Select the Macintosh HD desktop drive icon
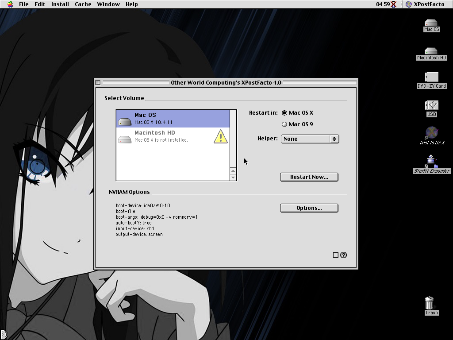Image resolution: width=453 pixels, height=340 pixels. coord(432,54)
